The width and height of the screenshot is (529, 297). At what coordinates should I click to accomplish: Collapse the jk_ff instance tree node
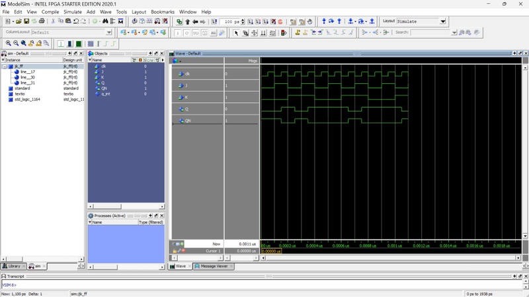pos(5,66)
